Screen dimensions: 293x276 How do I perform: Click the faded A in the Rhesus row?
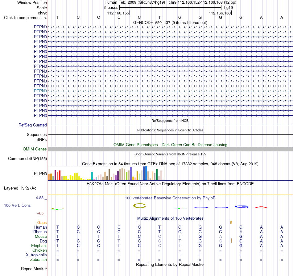[241, 232]
